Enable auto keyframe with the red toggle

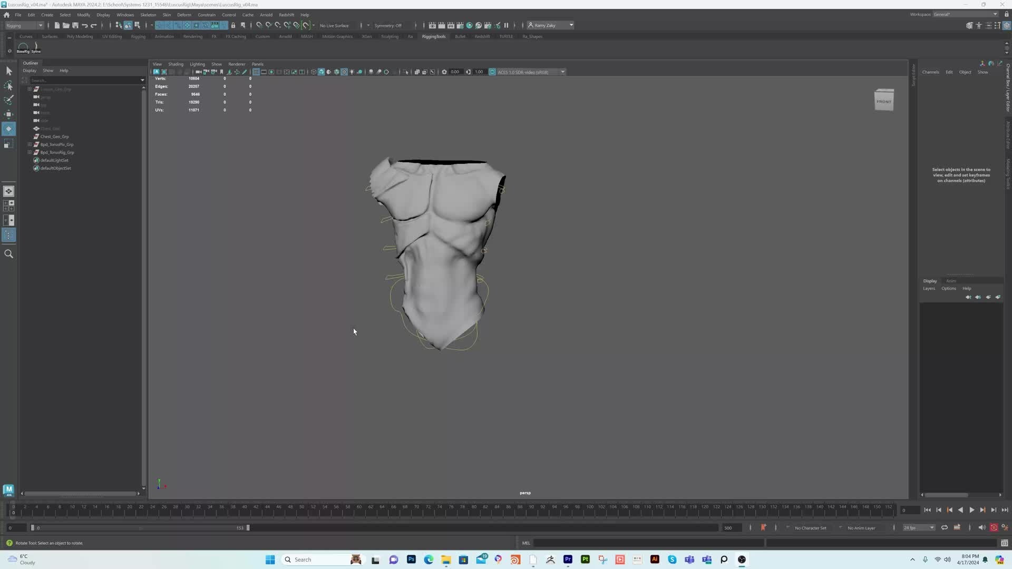coord(994,527)
